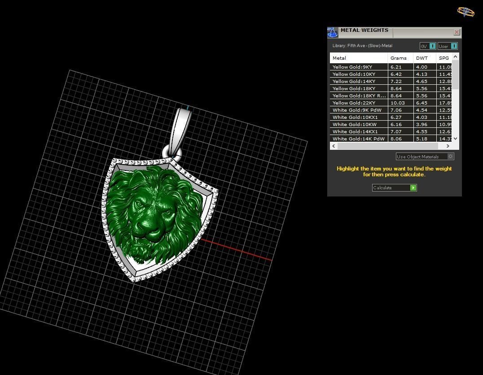Viewport: 483px width, 375px height.
Task: Click the horizontal scrollbar thumb under table
Action: pyautogui.click(x=387, y=146)
